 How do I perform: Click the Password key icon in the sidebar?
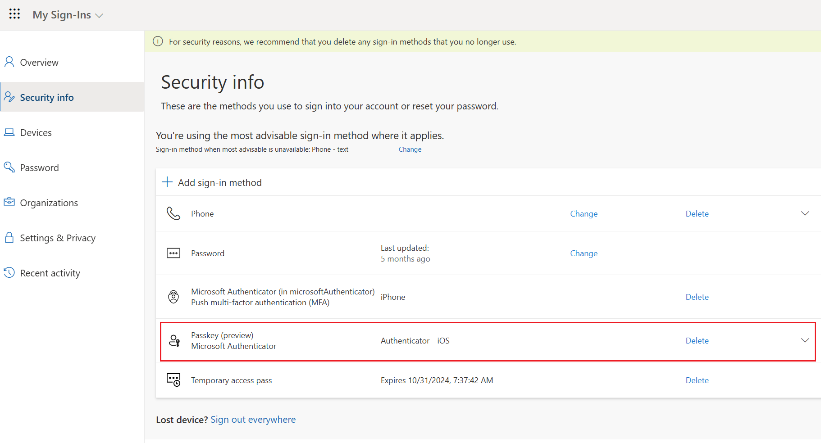tap(9, 167)
